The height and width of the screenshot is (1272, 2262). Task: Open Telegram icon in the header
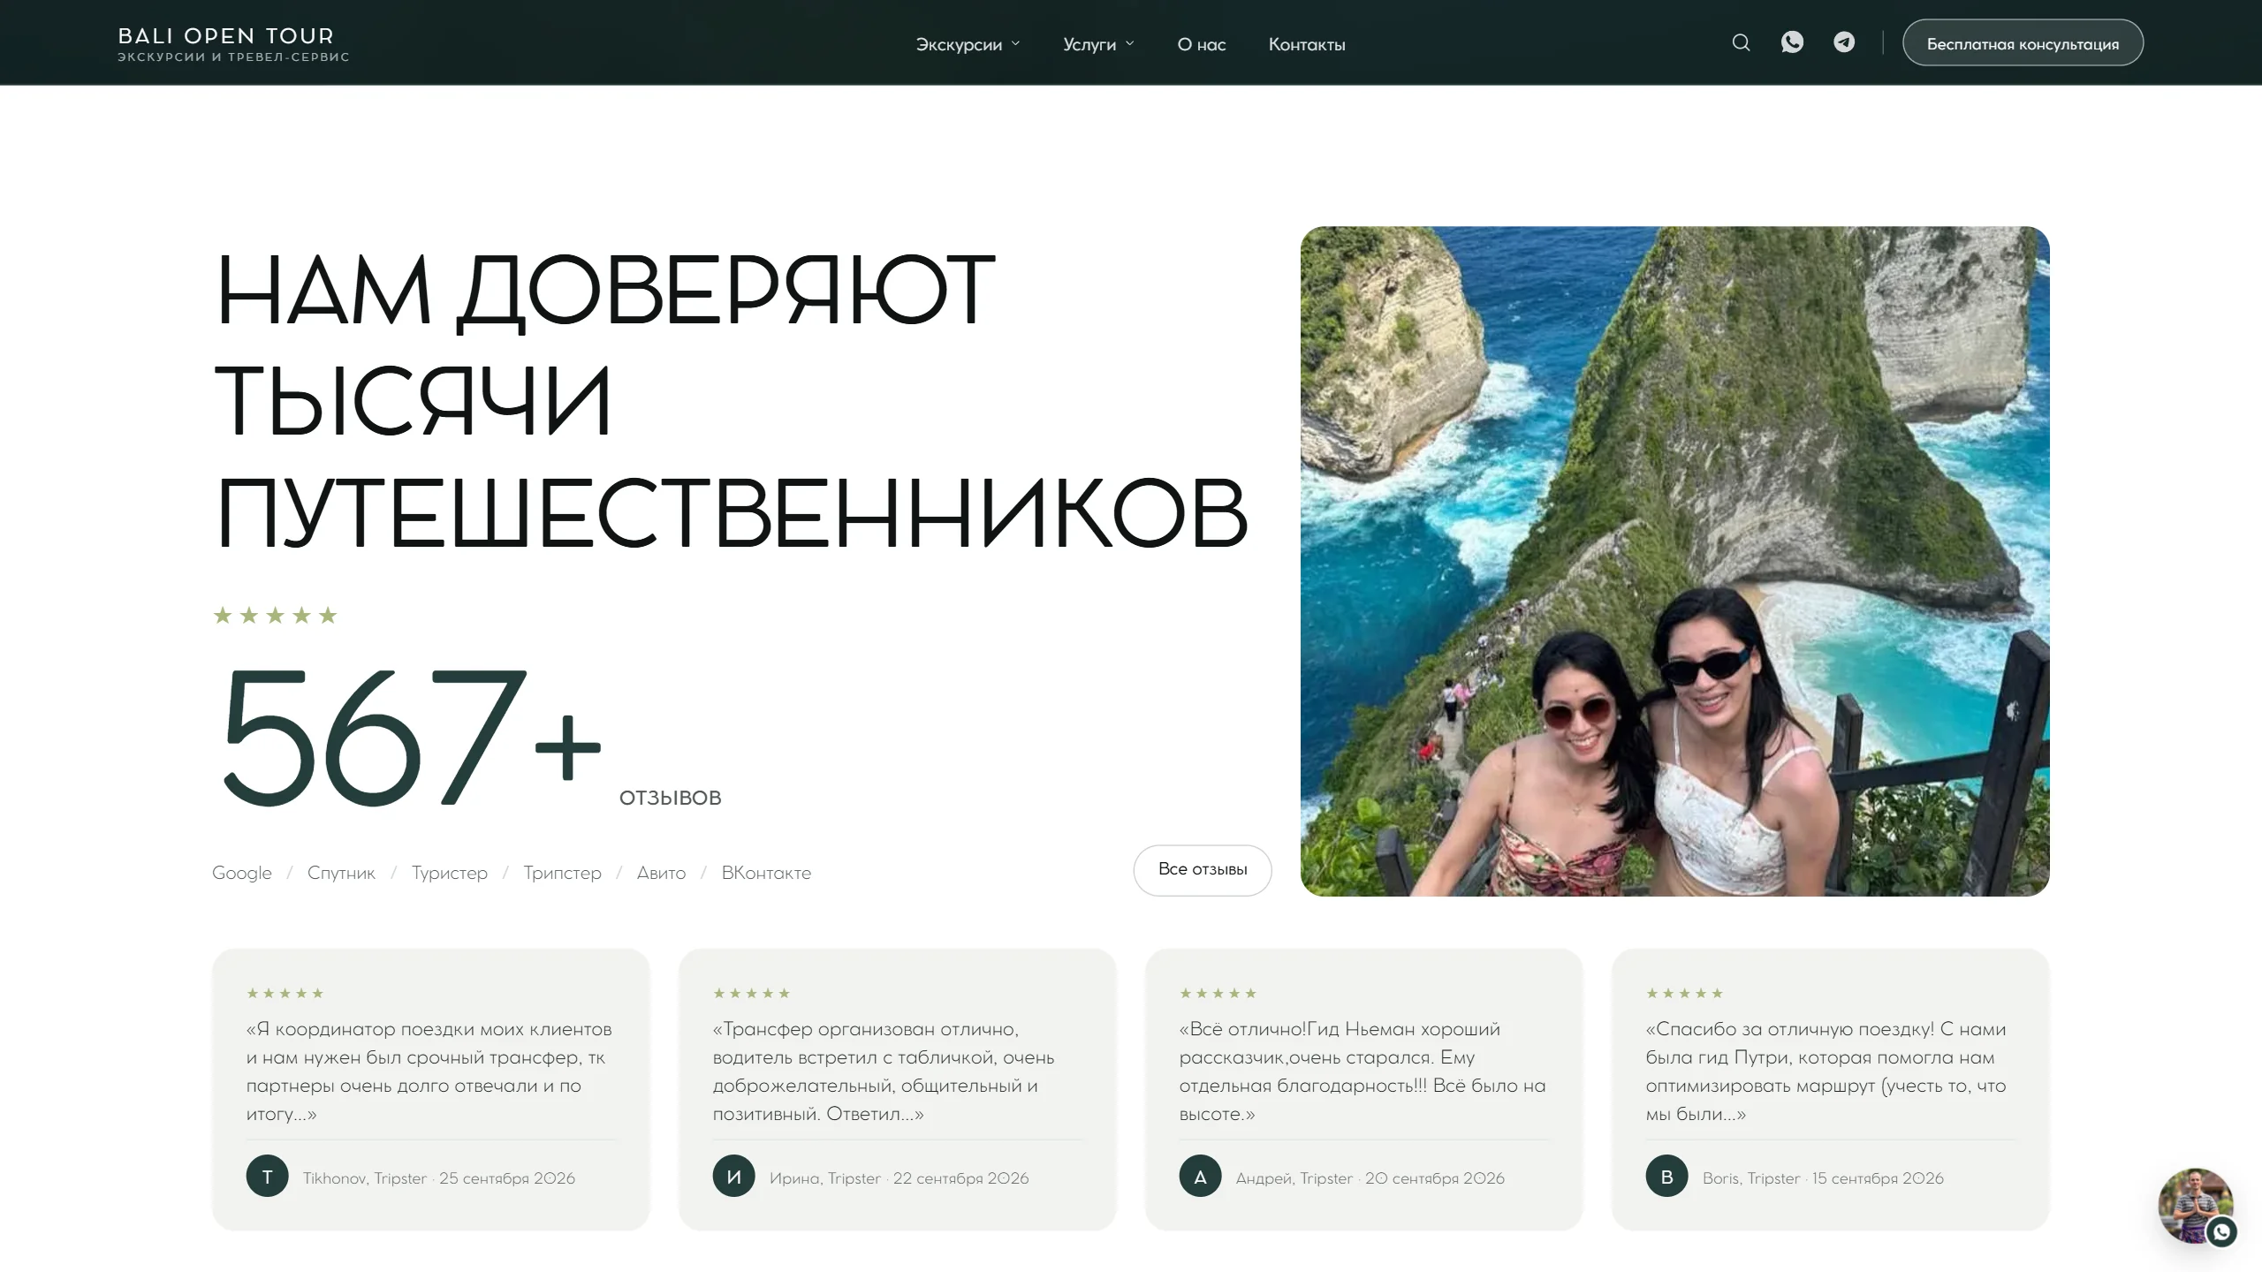click(1844, 42)
